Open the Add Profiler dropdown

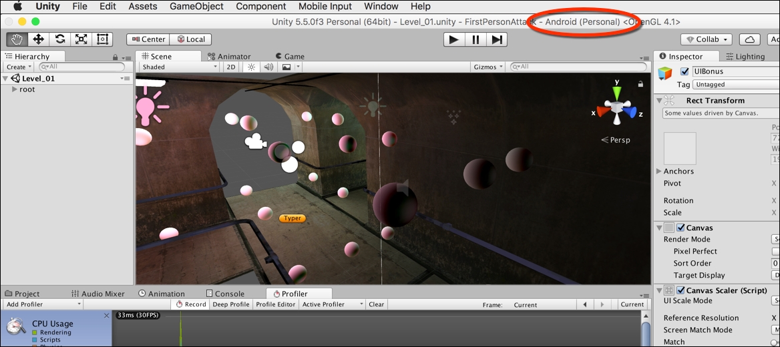pos(43,304)
